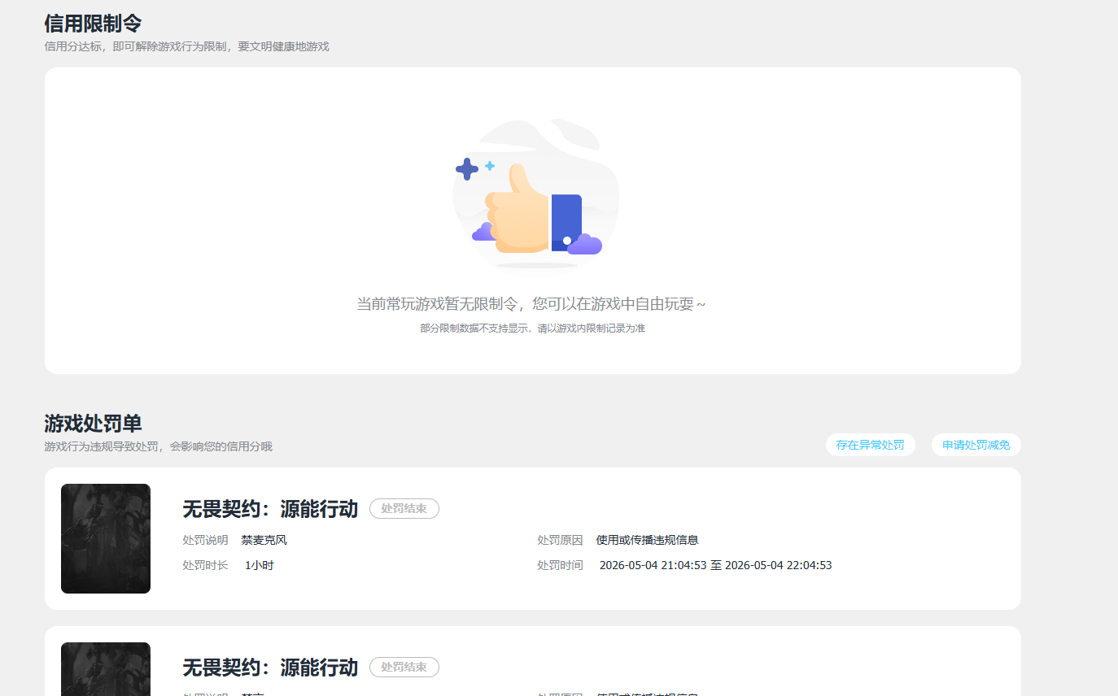Click the second 无畏契约：源能行动 title

click(270, 668)
